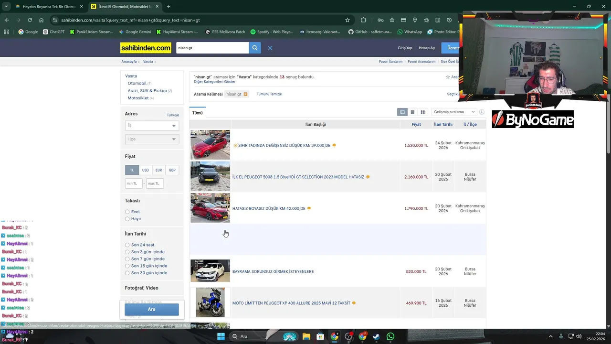Select Takaslı Evet radio option
The image size is (611, 344).
(127, 212)
